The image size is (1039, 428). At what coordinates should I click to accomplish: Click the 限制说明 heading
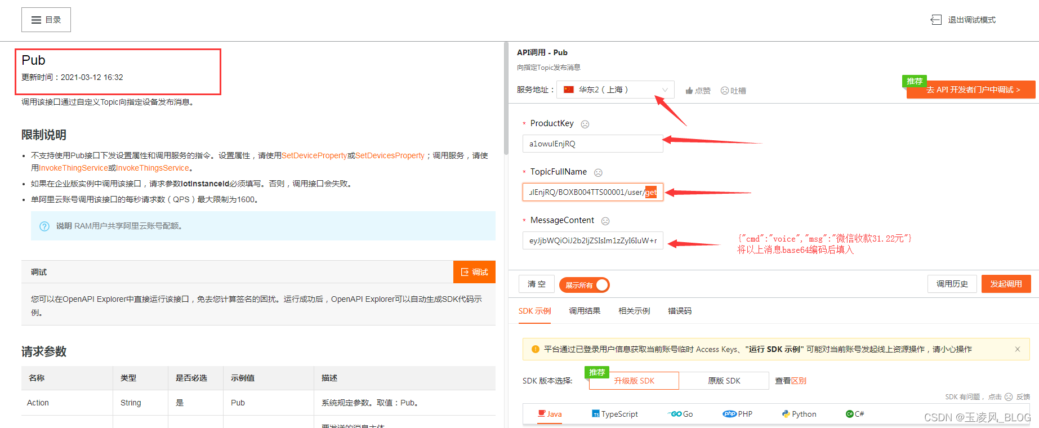(44, 135)
